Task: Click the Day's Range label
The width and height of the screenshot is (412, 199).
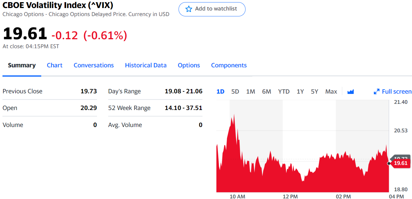Action: pyautogui.click(x=124, y=91)
